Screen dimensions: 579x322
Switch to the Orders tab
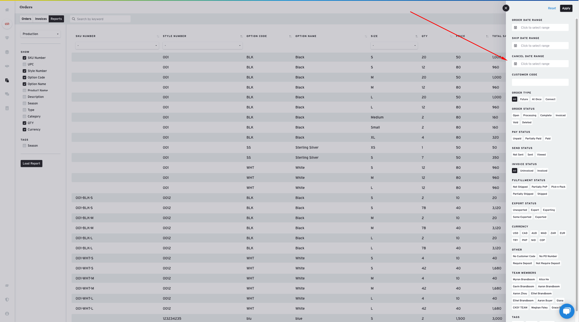pos(26,19)
